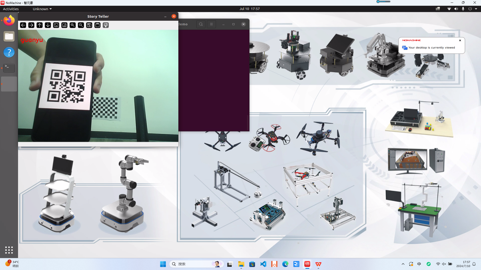481x270 pixels.
Task: Click the Ubuntu top bar network icon
Action: pos(449,9)
